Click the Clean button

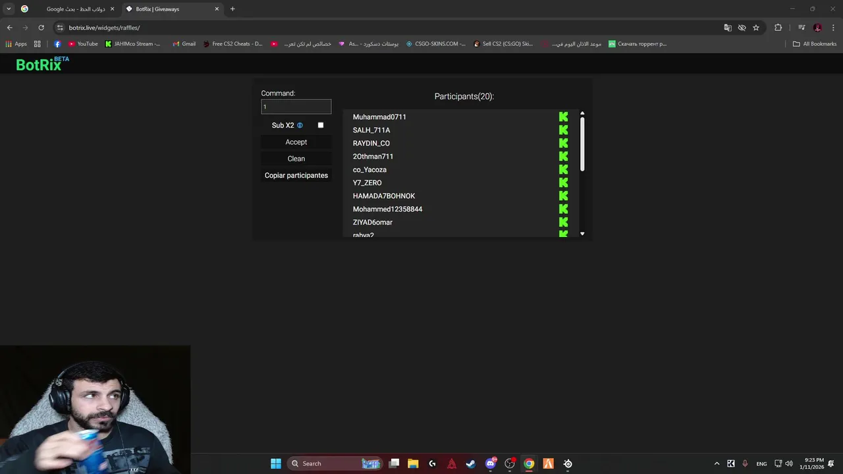pyautogui.click(x=296, y=159)
